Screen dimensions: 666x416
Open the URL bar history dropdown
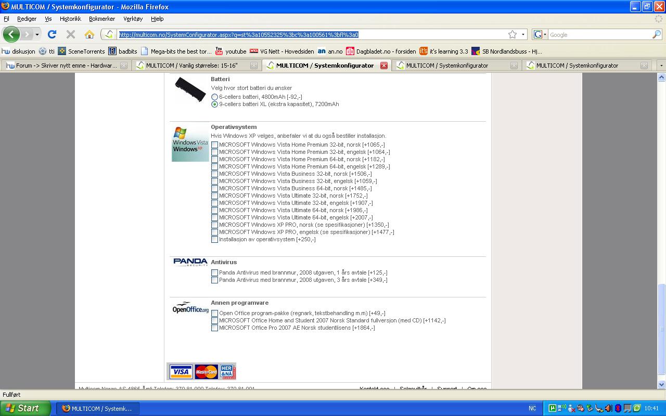[523, 34]
